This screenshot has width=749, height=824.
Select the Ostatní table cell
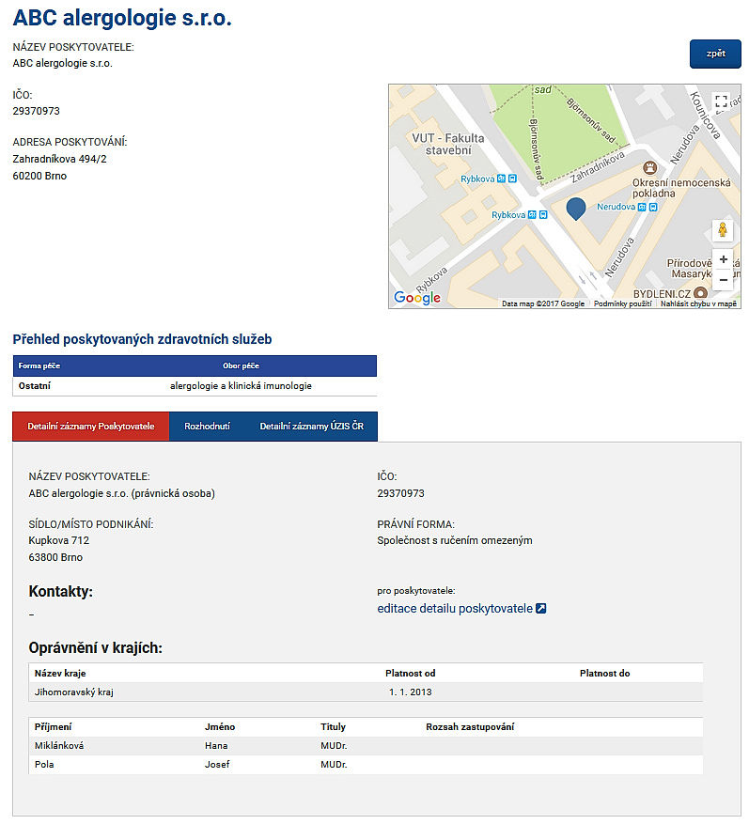(x=35, y=386)
